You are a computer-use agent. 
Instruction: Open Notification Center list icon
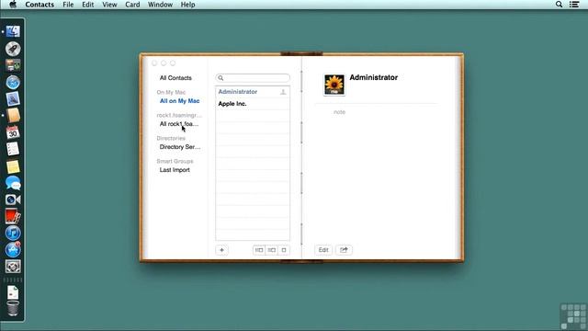(x=574, y=5)
